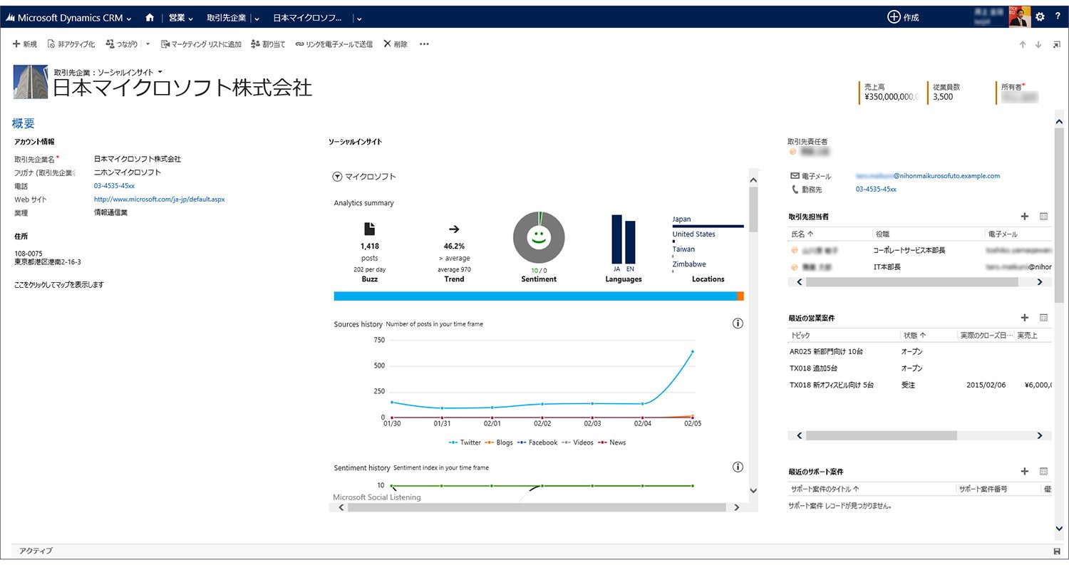Toggle Facebook series in the chart legend
1069x565 pixels.
click(537, 442)
